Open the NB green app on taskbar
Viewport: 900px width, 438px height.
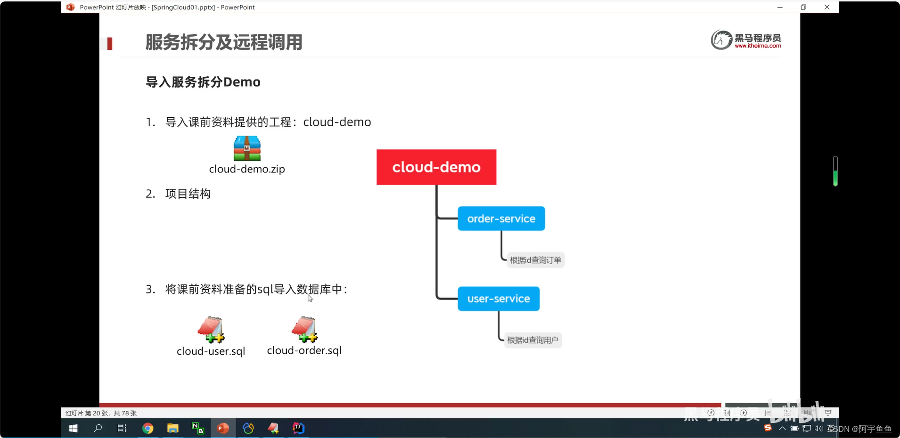click(x=198, y=428)
